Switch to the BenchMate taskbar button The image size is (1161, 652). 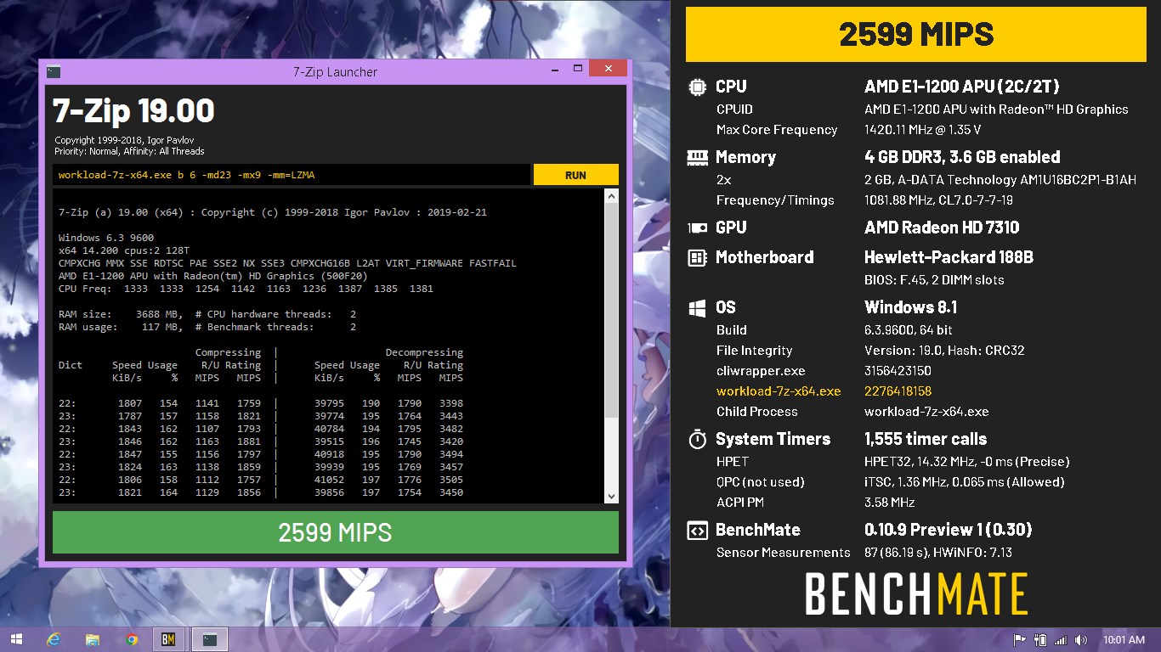(x=168, y=639)
